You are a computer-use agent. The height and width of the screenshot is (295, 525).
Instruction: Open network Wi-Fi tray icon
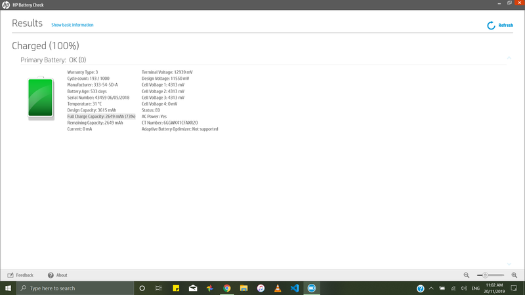(x=453, y=288)
